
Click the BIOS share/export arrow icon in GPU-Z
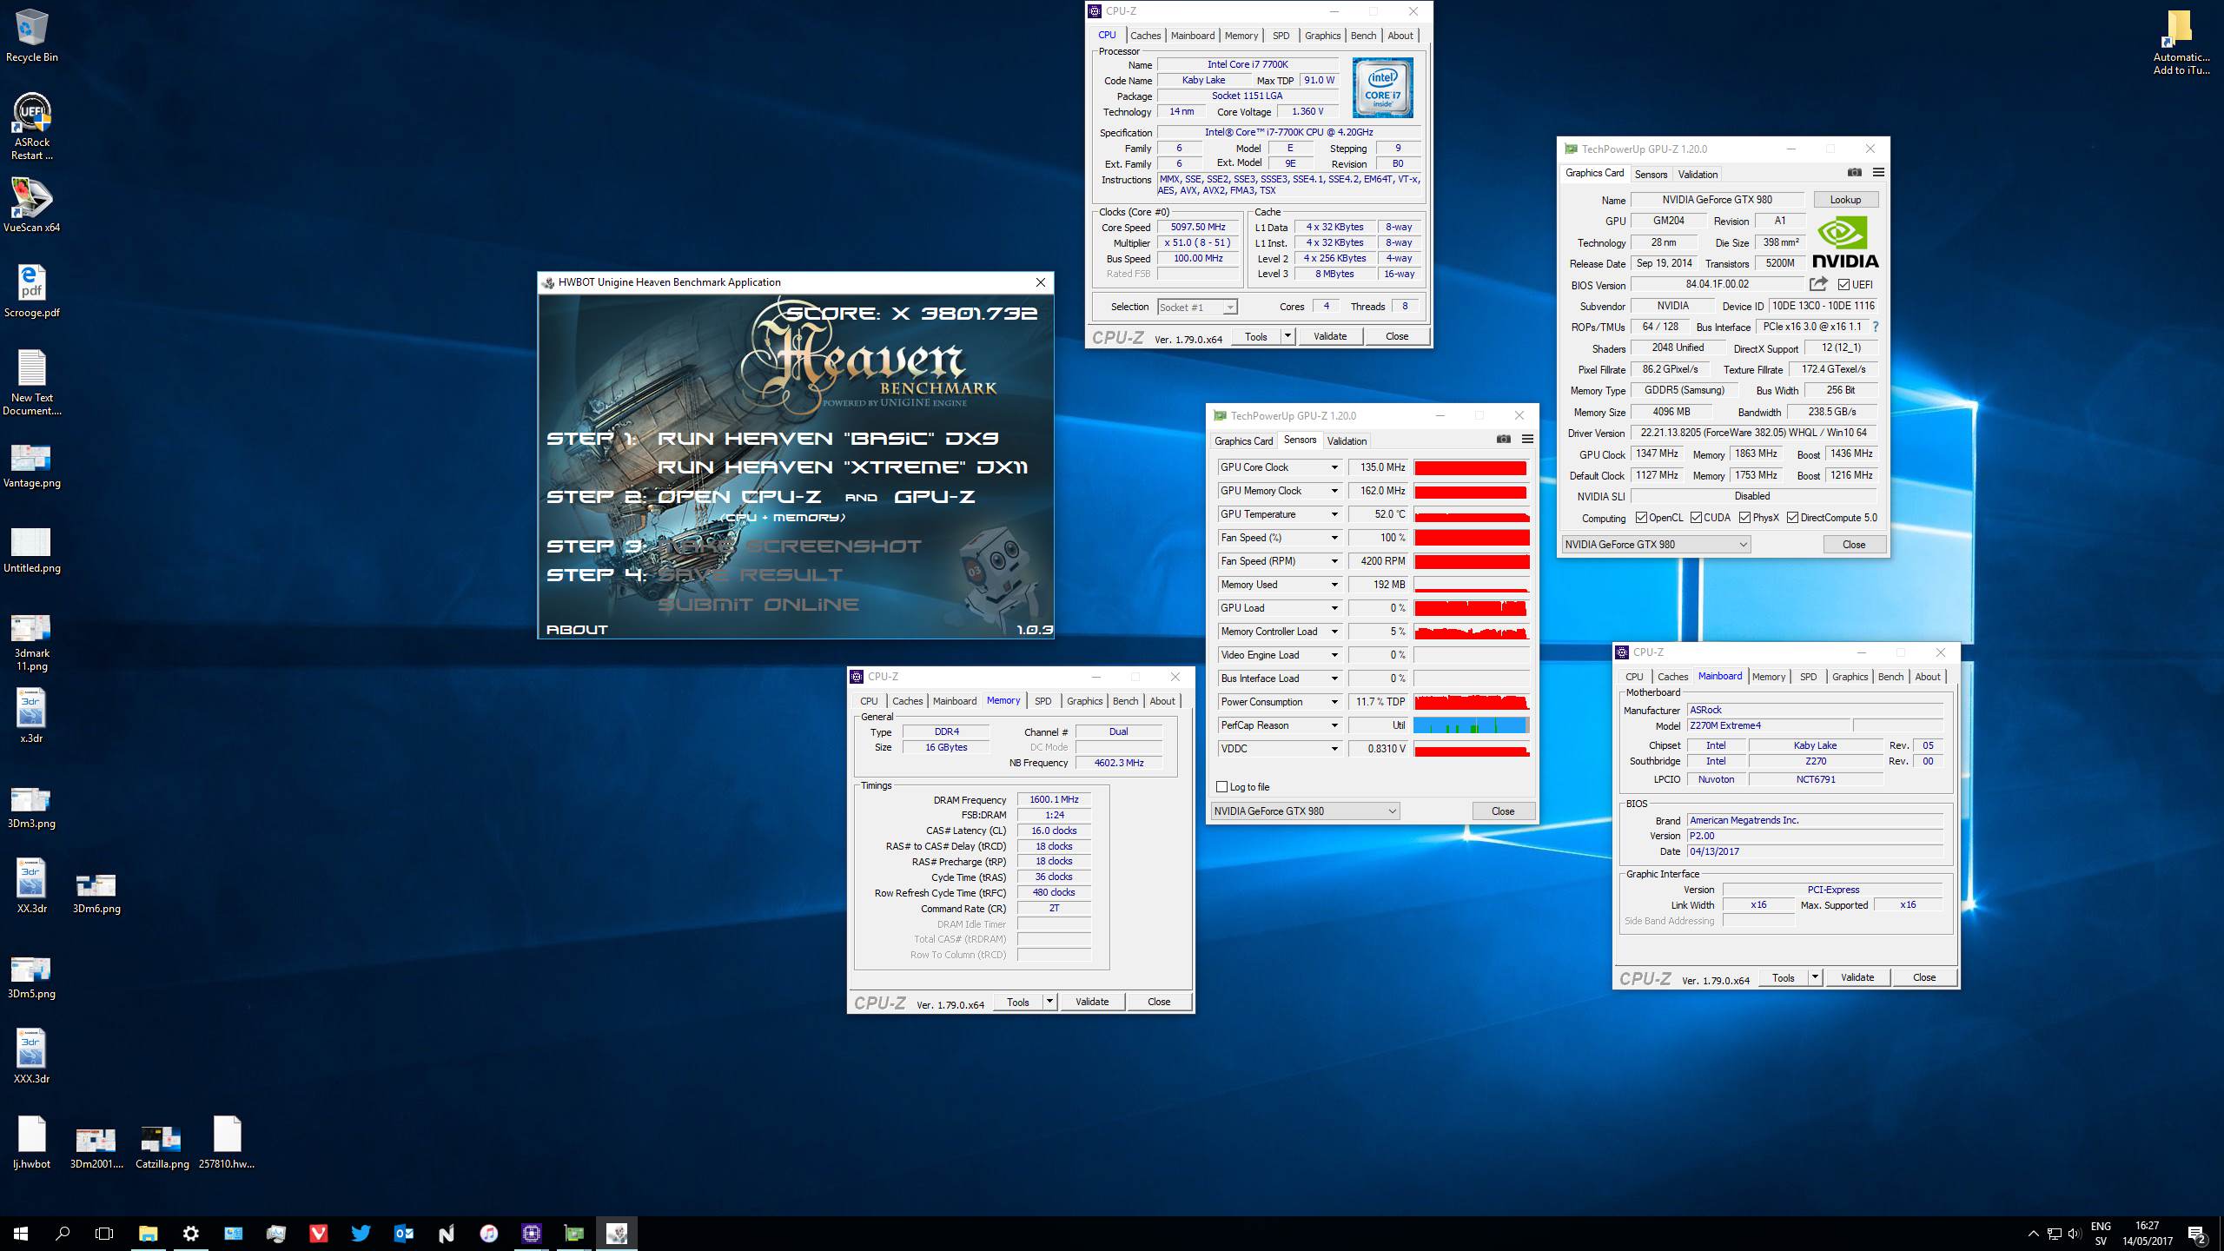1818,284
